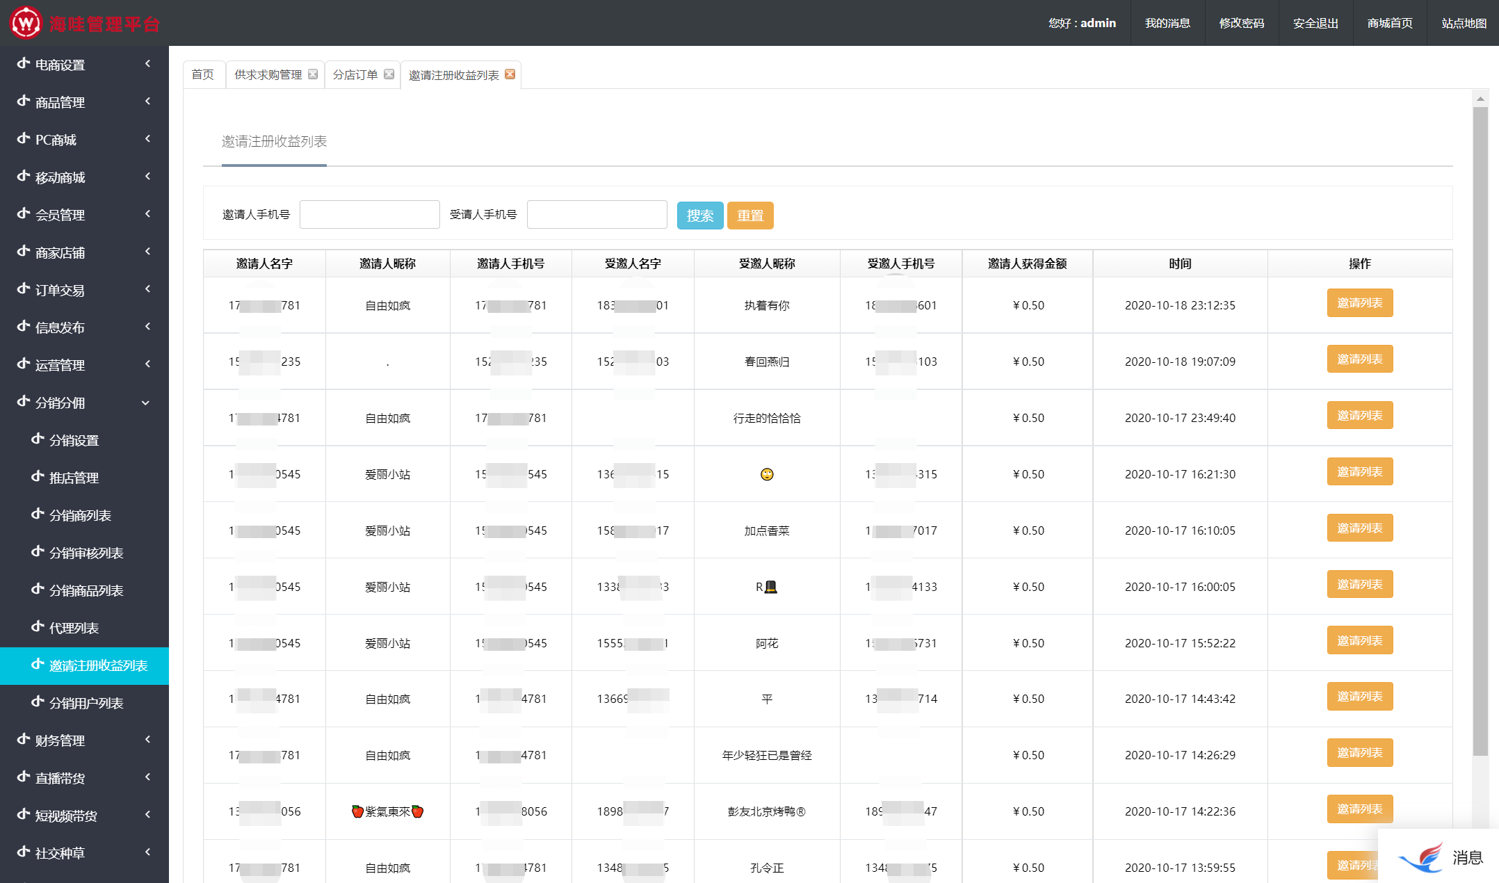The width and height of the screenshot is (1499, 883).
Task: Click the nickname 年少轻狂已是曾经
Action: [766, 755]
